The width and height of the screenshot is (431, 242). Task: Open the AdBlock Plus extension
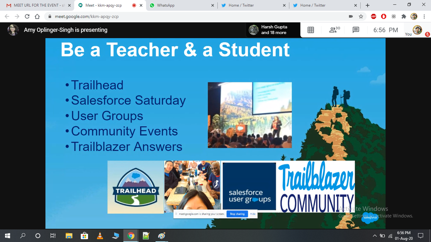click(x=374, y=16)
